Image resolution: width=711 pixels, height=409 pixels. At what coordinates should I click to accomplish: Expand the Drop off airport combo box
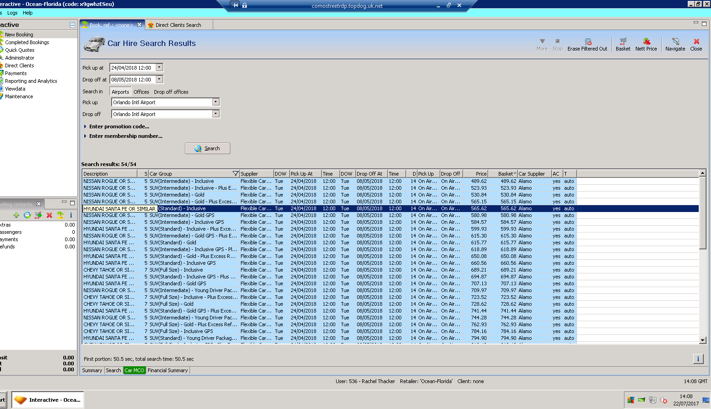(x=216, y=114)
